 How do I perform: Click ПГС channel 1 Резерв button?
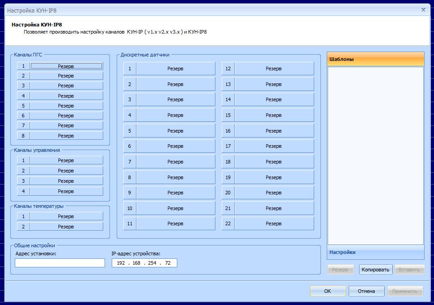pos(66,66)
